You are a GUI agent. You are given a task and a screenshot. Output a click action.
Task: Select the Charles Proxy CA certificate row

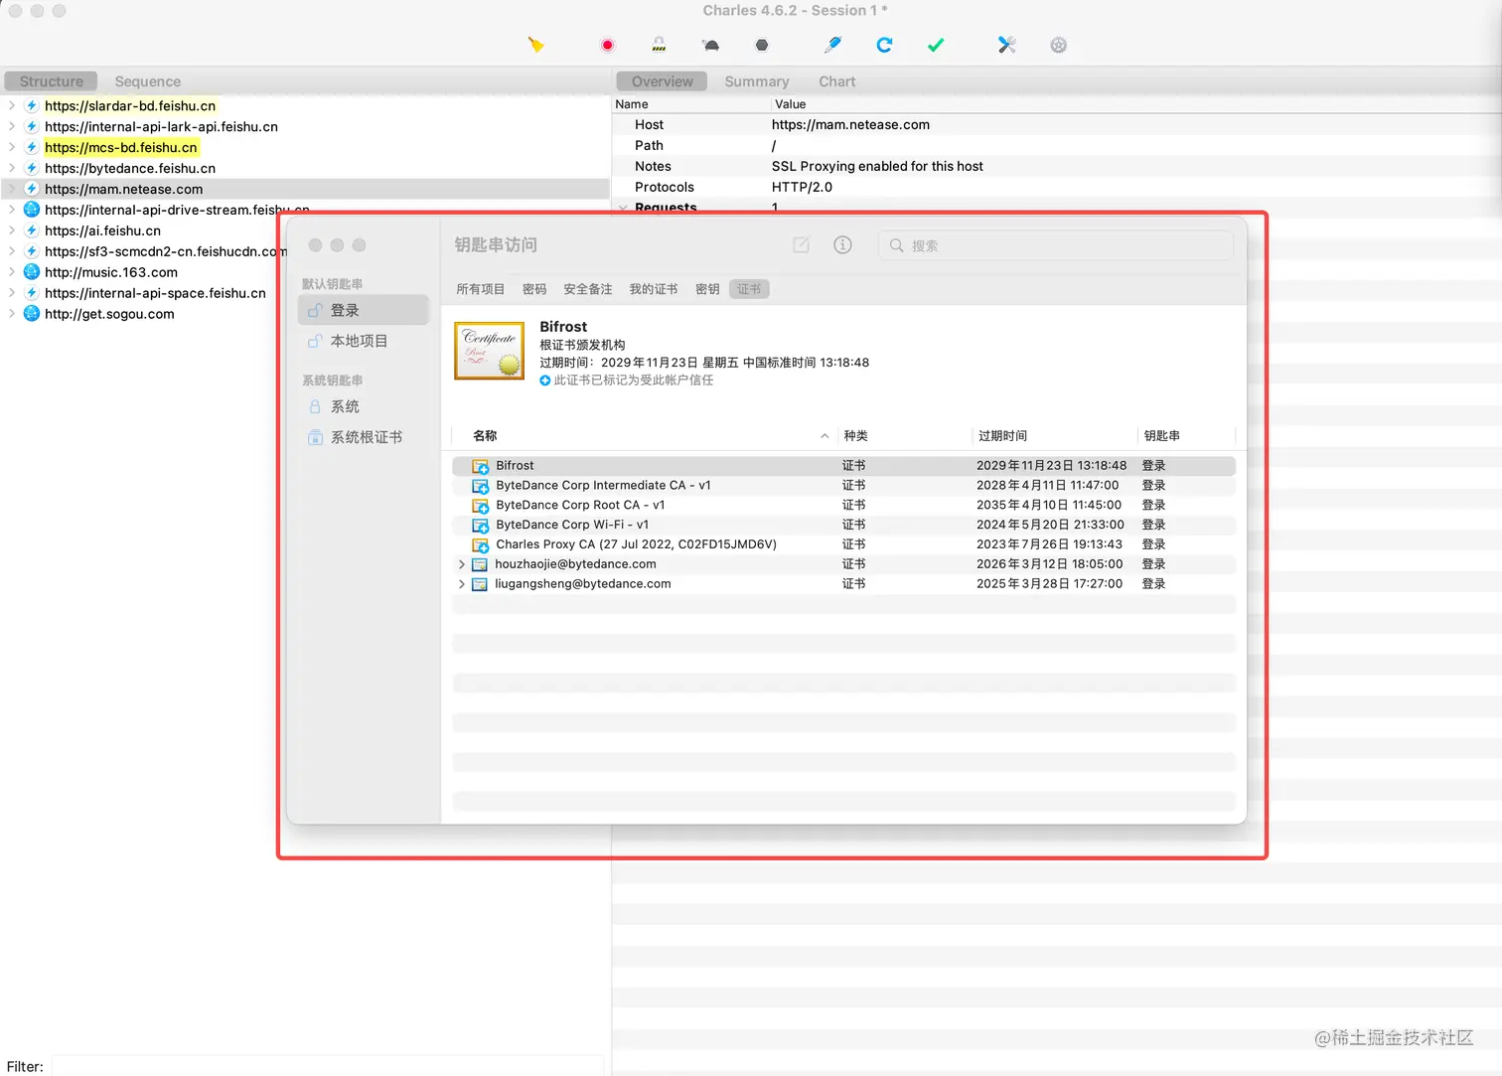pyautogui.click(x=843, y=544)
